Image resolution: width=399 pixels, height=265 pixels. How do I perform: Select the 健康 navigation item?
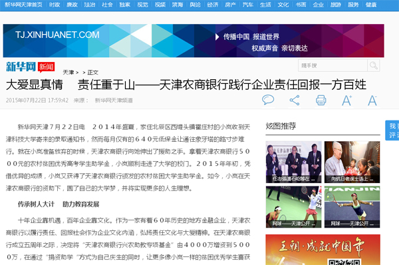point(371,5)
